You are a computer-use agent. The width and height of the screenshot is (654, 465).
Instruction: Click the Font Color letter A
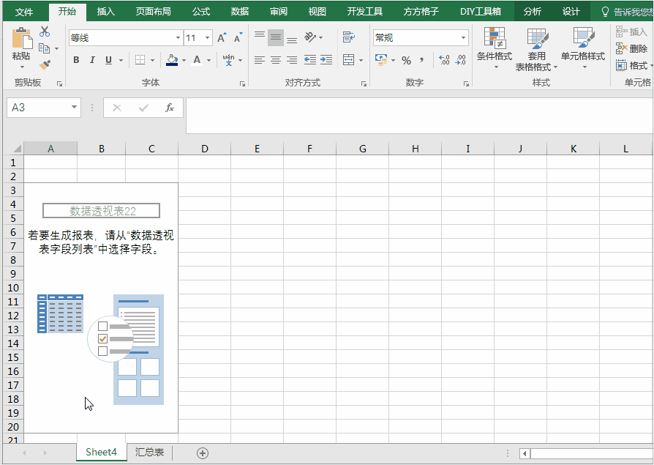197,60
